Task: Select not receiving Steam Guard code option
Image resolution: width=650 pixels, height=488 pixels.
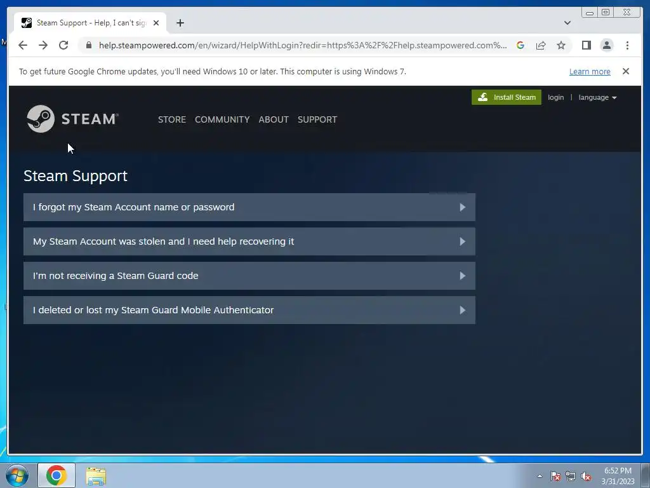Action: pyautogui.click(x=249, y=276)
